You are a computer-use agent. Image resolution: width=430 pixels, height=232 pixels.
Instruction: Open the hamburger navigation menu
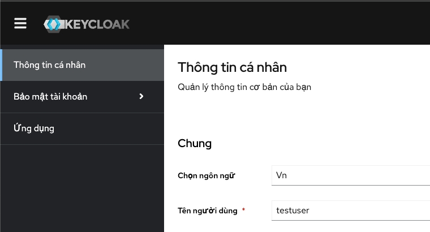click(x=21, y=23)
